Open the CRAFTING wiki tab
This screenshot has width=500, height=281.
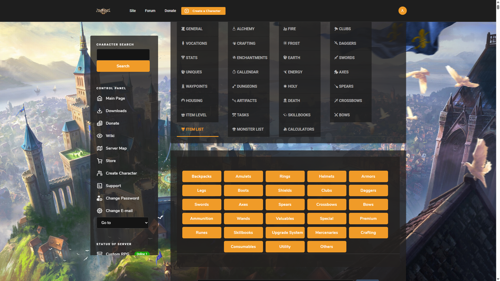click(249, 43)
